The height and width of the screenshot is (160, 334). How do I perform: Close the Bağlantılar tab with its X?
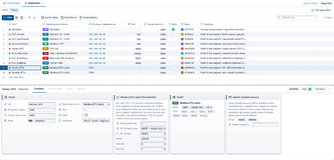coord(43,3)
